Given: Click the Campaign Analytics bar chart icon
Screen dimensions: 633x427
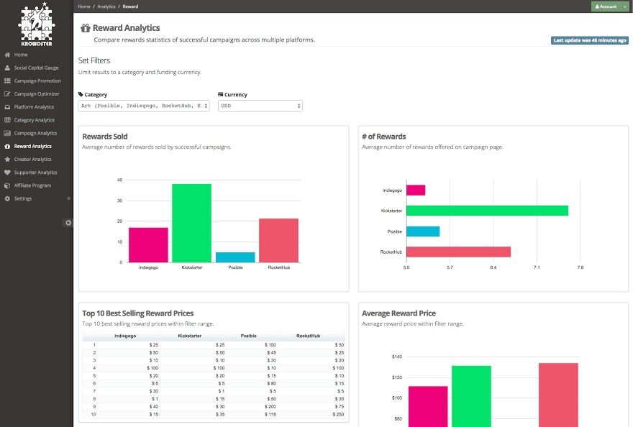Looking at the screenshot, I should point(7,133).
